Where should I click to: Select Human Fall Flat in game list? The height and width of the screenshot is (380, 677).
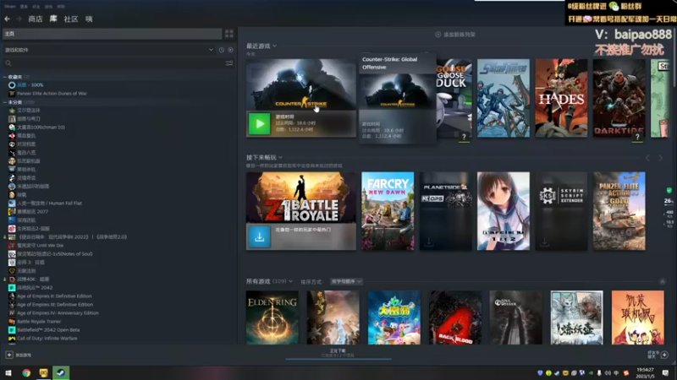pyautogui.click(x=49, y=203)
